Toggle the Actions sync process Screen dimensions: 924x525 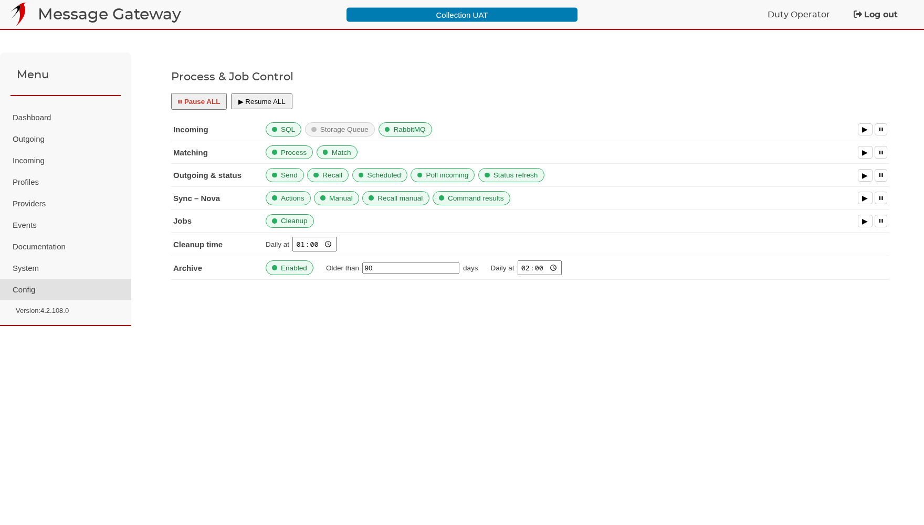[x=288, y=198]
